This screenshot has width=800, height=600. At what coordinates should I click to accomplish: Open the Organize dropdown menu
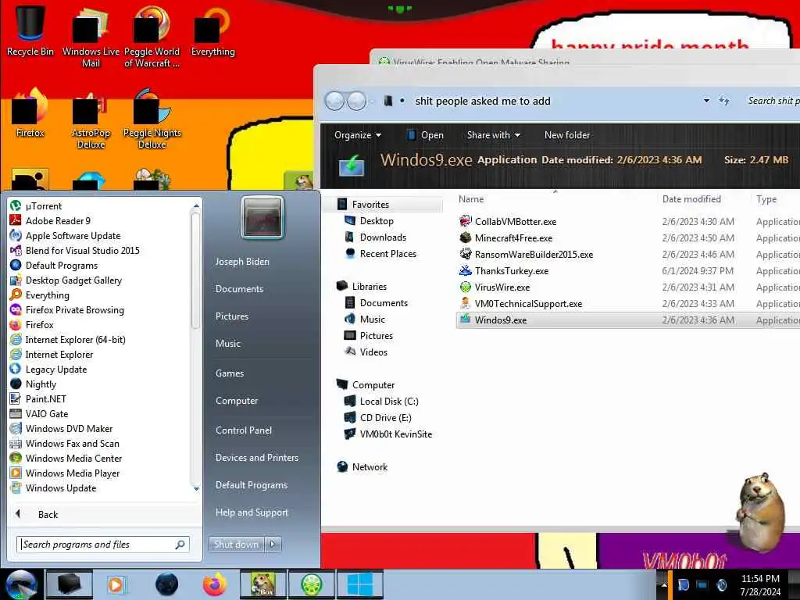point(358,135)
